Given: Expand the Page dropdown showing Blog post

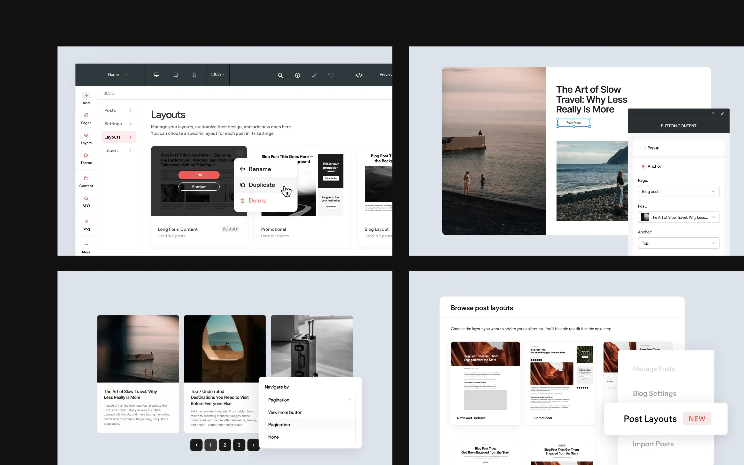Looking at the screenshot, I should pyautogui.click(x=678, y=191).
